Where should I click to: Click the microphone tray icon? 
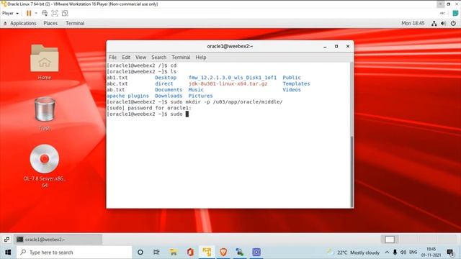tap(395, 253)
